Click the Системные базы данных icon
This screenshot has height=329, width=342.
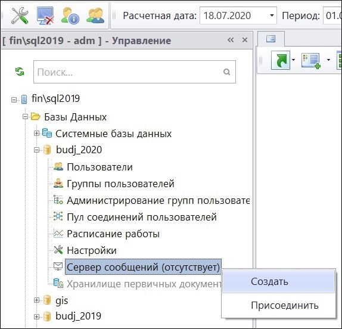(47, 133)
